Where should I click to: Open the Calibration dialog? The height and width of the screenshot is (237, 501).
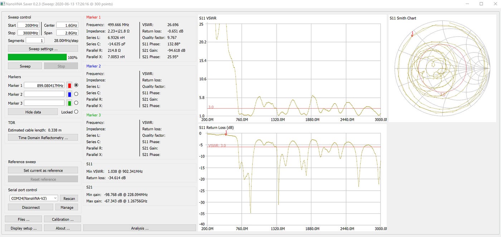pos(63,219)
